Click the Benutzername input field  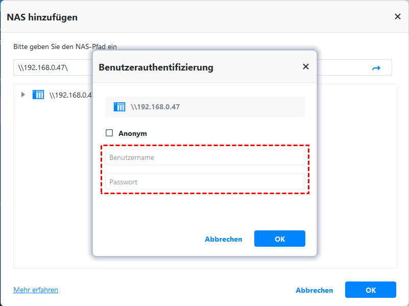pyautogui.click(x=204, y=157)
